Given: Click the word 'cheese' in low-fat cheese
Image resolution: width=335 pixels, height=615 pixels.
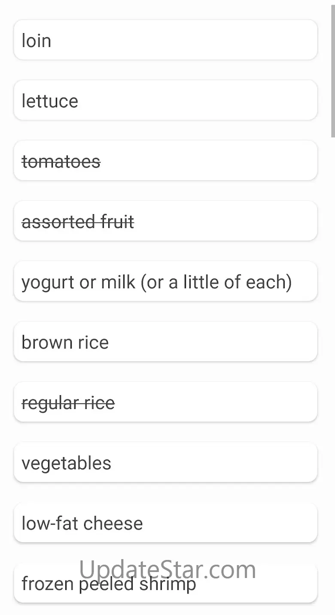Looking at the screenshot, I should 113,524.
